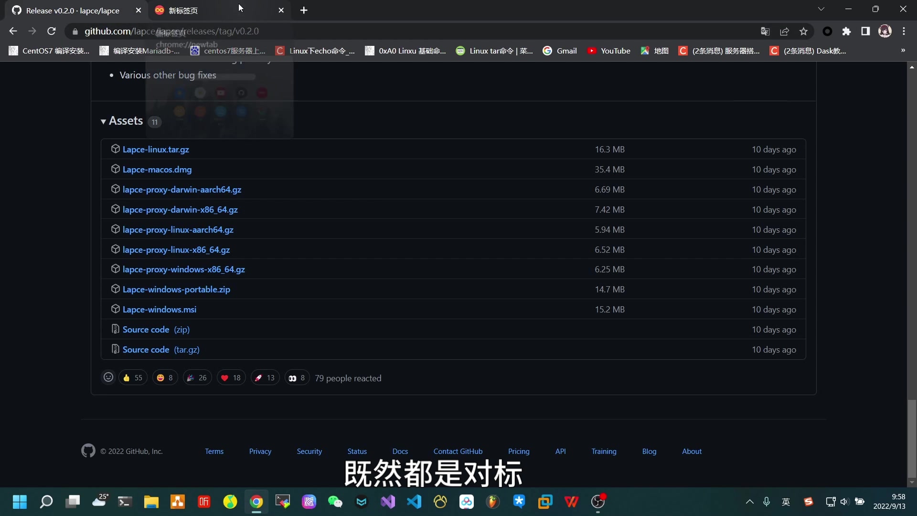917x516 pixels.
Task: Click the bookmark this page icon
Action: pos(806,31)
